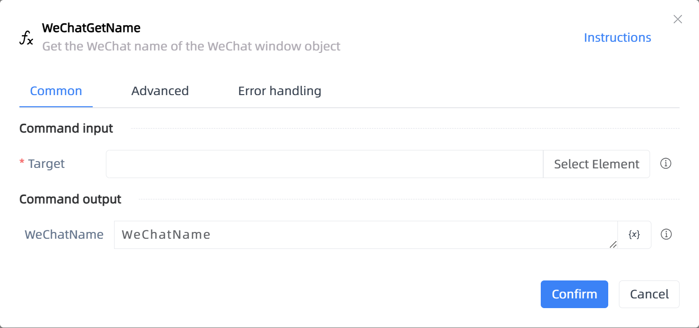The width and height of the screenshot is (699, 328).
Task: Click the WeChatGetName dialog title
Action: [91, 28]
